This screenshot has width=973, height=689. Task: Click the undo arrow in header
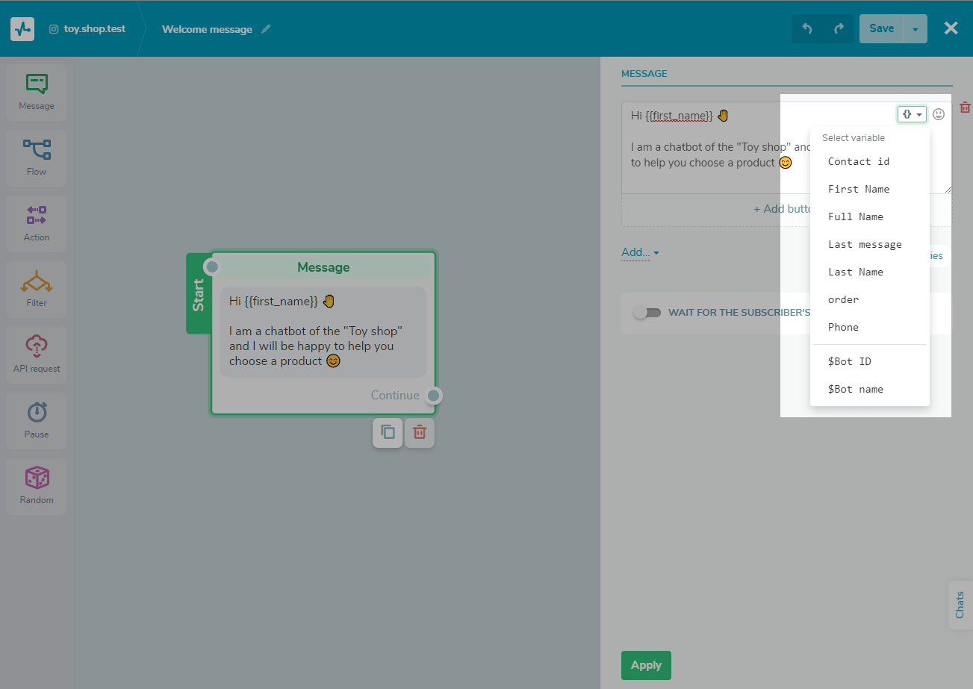[x=807, y=29]
